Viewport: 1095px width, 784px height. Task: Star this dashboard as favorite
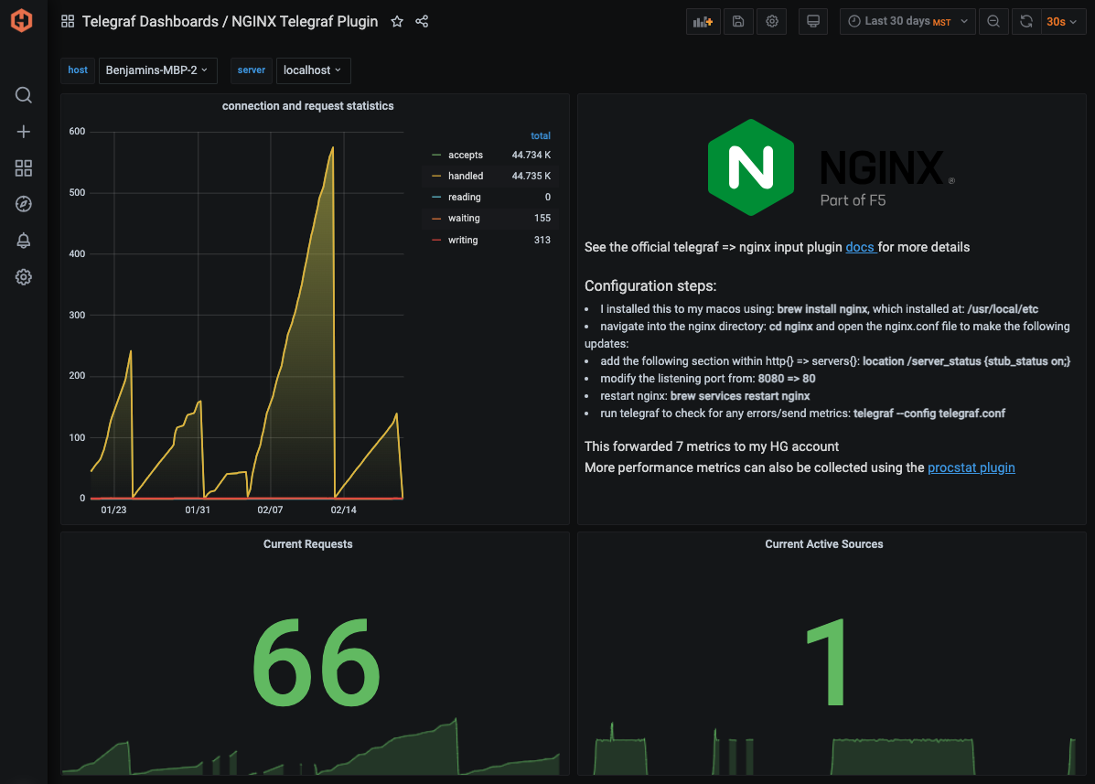coord(397,22)
